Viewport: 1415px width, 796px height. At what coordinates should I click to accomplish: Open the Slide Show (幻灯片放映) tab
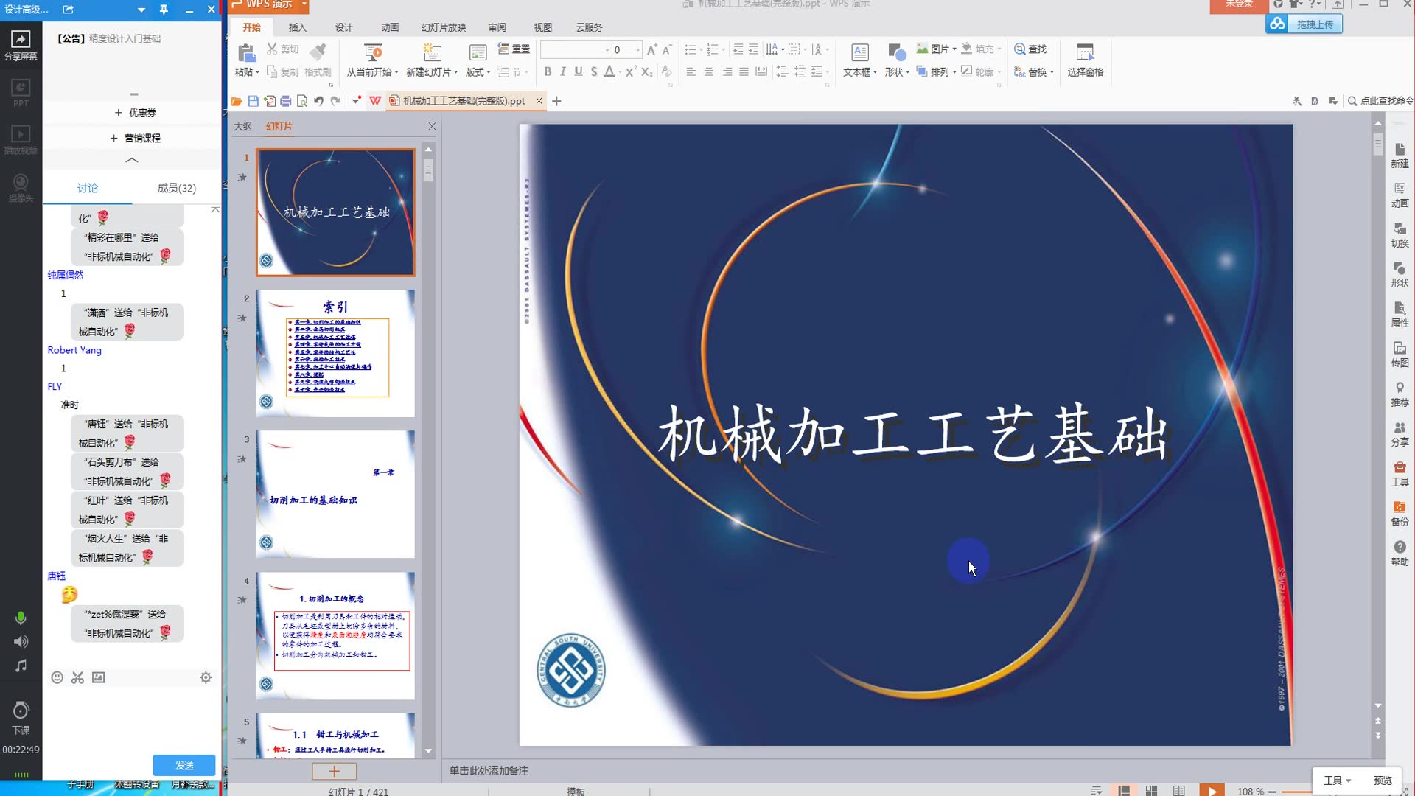click(444, 27)
